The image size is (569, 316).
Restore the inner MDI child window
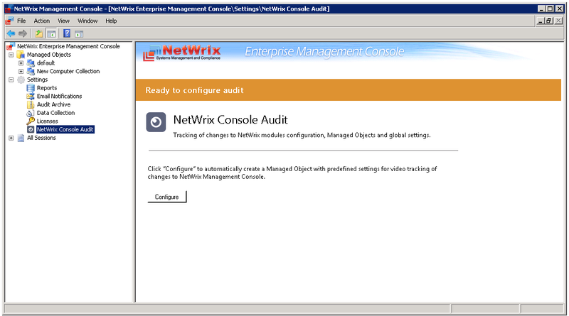click(549, 21)
